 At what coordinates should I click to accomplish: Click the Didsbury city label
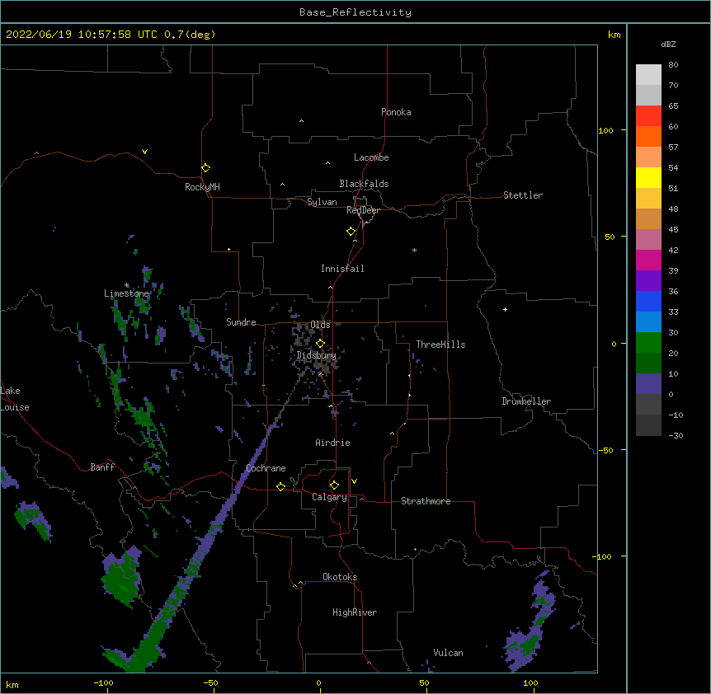pyautogui.click(x=316, y=355)
